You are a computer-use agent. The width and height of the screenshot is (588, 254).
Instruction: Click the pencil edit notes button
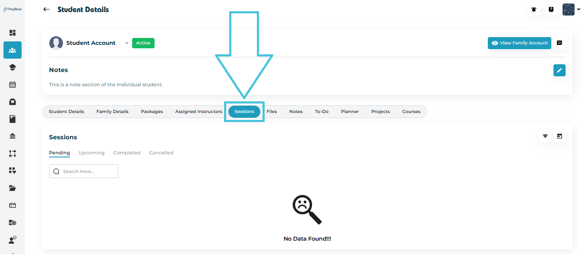(x=559, y=70)
